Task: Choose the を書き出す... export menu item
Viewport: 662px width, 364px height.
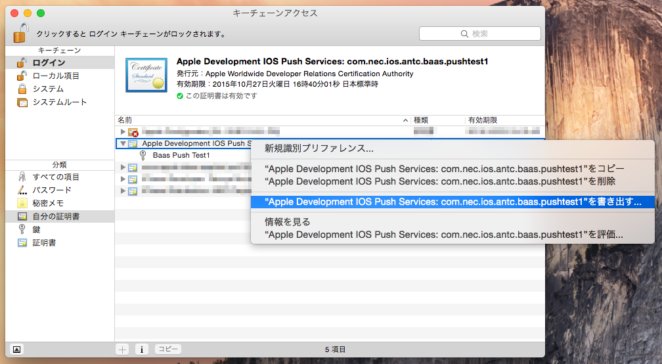Action: [x=452, y=202]
